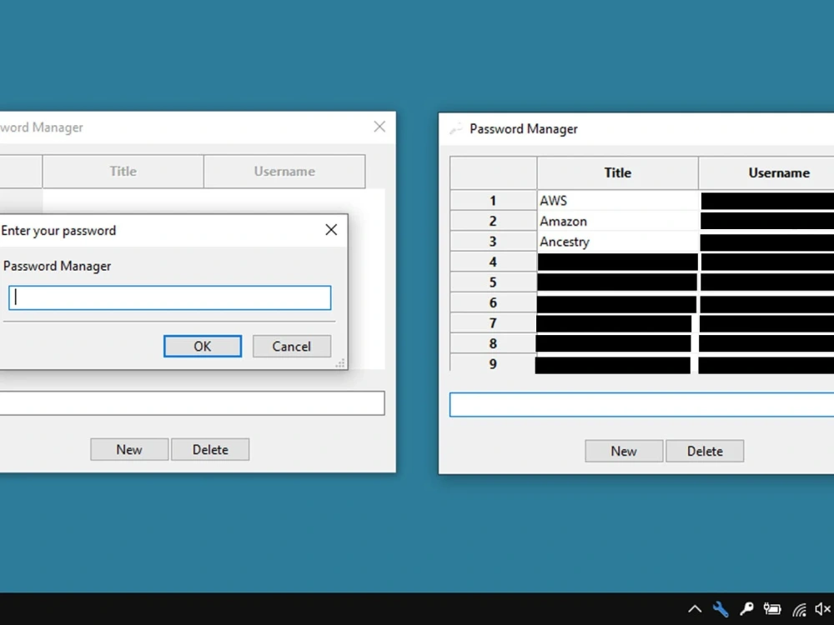
Task: Close the left Password Manager window
Action: tap(379, 127)
